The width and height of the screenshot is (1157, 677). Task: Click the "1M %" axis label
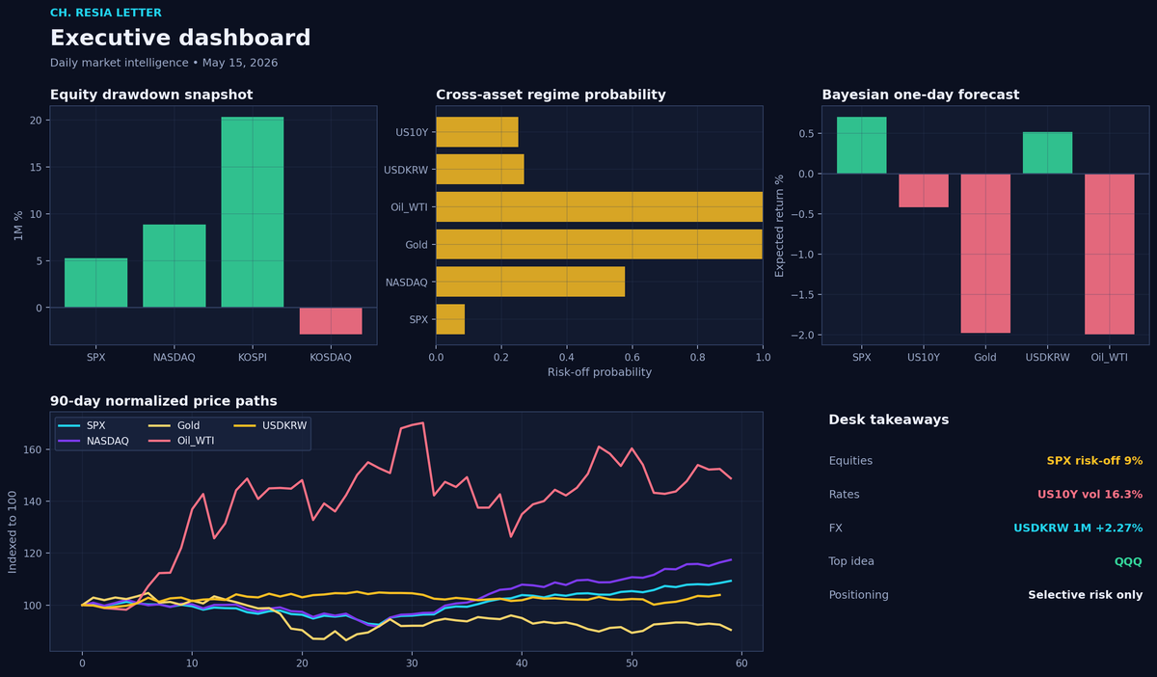[18, 225]
